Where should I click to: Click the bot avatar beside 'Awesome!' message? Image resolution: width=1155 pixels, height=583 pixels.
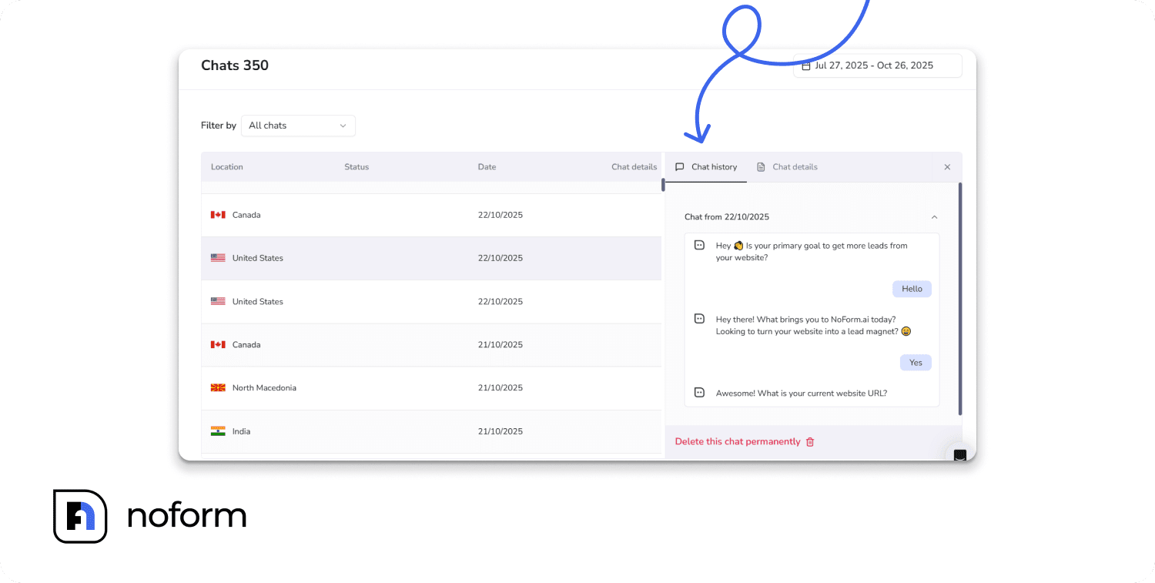click(x=699, y=393)
